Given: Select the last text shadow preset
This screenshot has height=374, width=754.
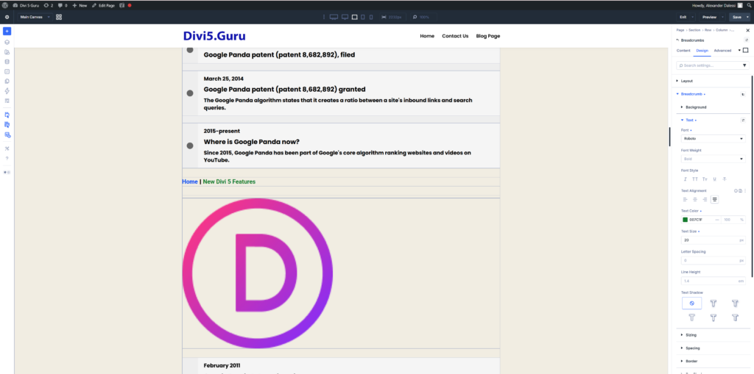Looking at the screenshot, I should click(x=736, y=317).
